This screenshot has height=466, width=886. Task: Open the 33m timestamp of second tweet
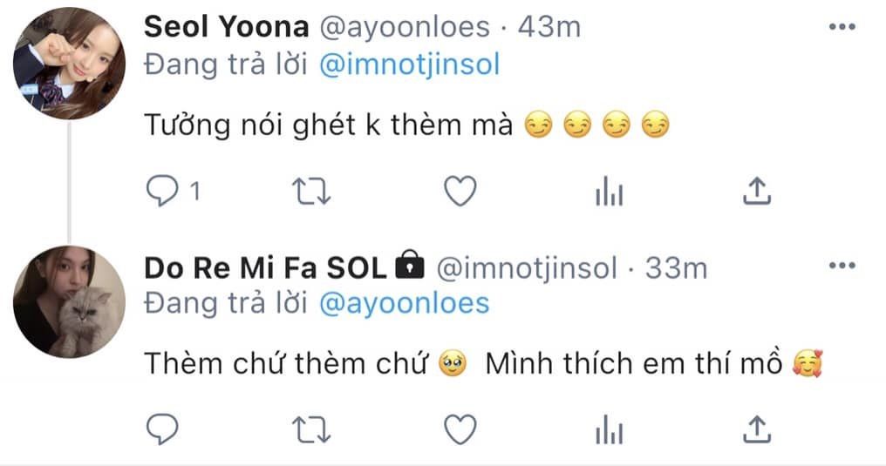click(676, 268)
